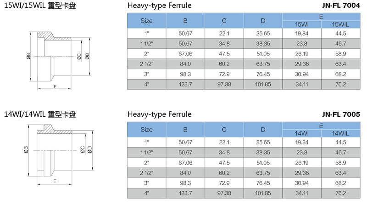
Task: Click the 15WIL column header
Action: (340, 25)
